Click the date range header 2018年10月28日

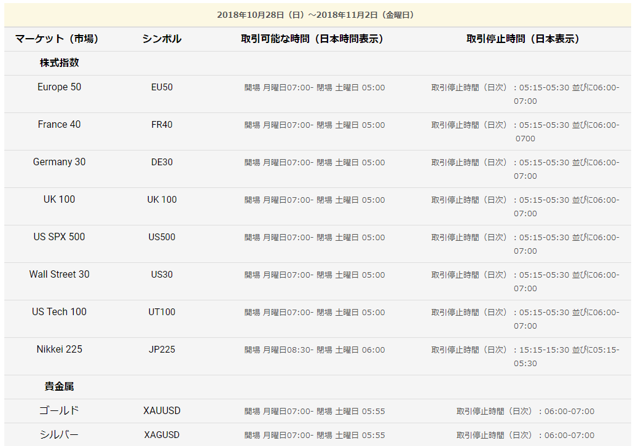coord(315,15)
